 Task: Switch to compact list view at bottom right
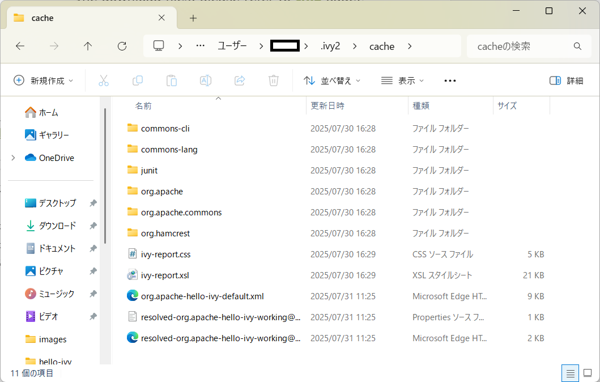[x=571, y=373]
